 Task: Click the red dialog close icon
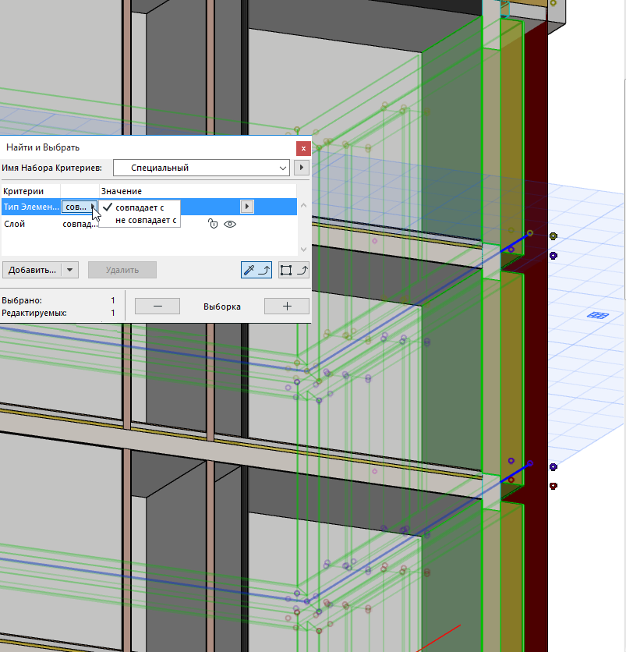(303, 148)
